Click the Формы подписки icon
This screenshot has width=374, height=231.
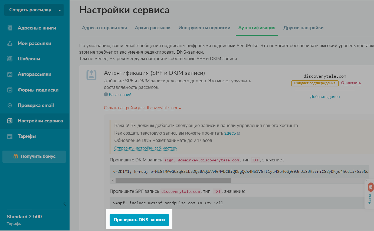click(x=10, y=90)
